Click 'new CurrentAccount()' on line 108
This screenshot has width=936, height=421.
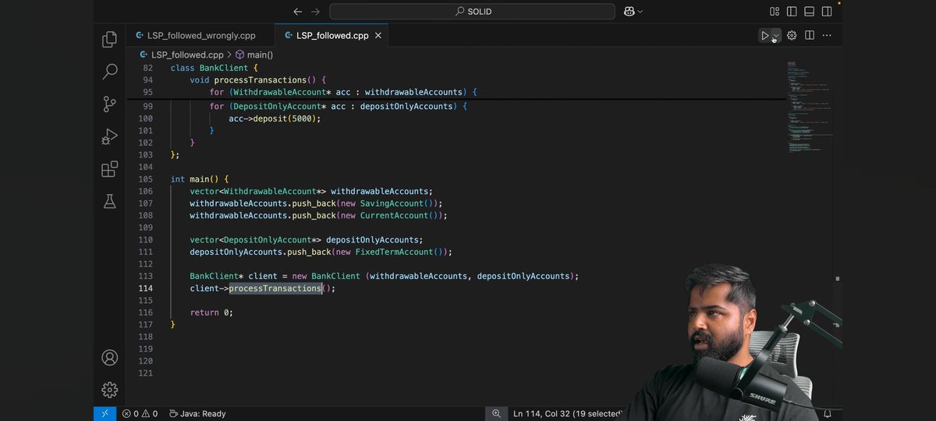tap(388, 216)
